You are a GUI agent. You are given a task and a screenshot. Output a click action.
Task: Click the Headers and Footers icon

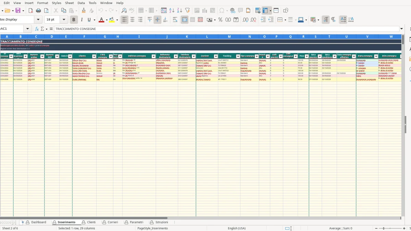248,11
